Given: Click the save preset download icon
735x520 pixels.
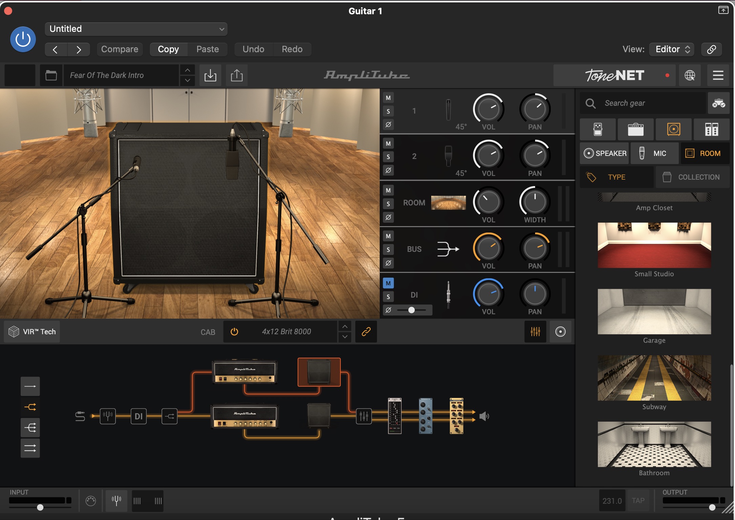Looking at the screenshot, I should (x=210, y=75).
